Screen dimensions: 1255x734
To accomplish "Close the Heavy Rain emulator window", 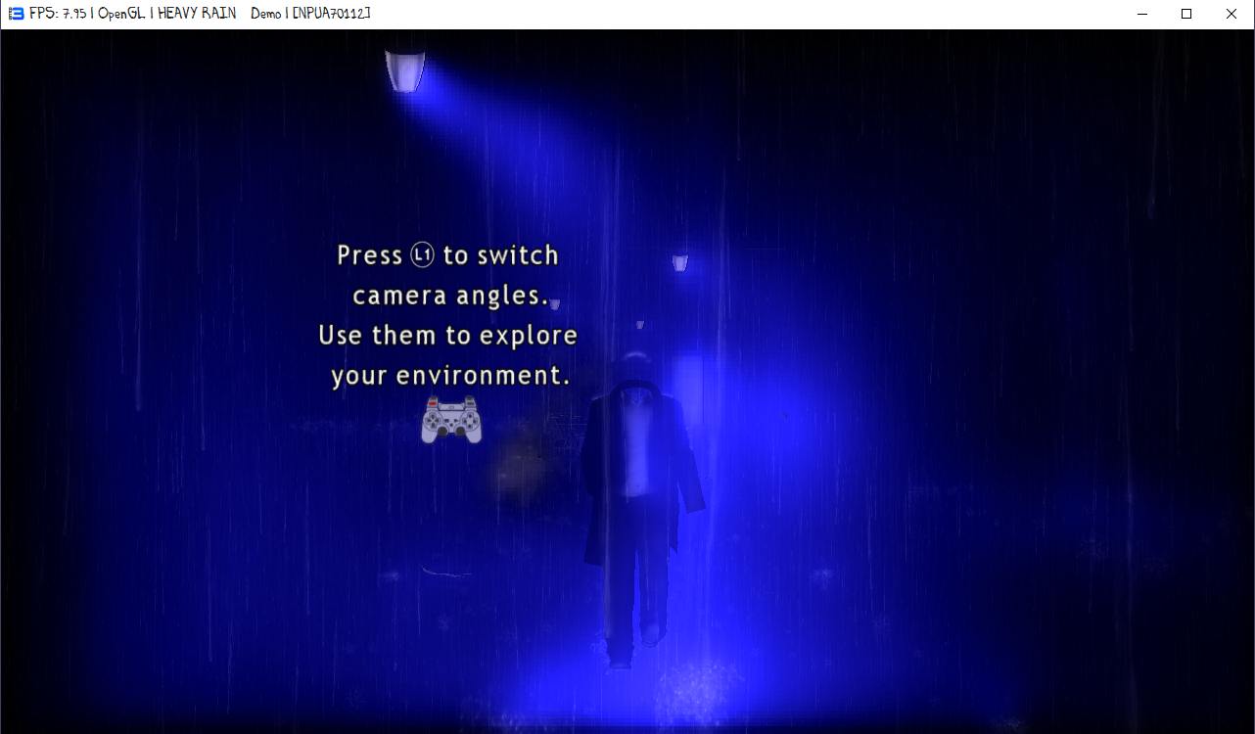I will [x=1232, y=14].
